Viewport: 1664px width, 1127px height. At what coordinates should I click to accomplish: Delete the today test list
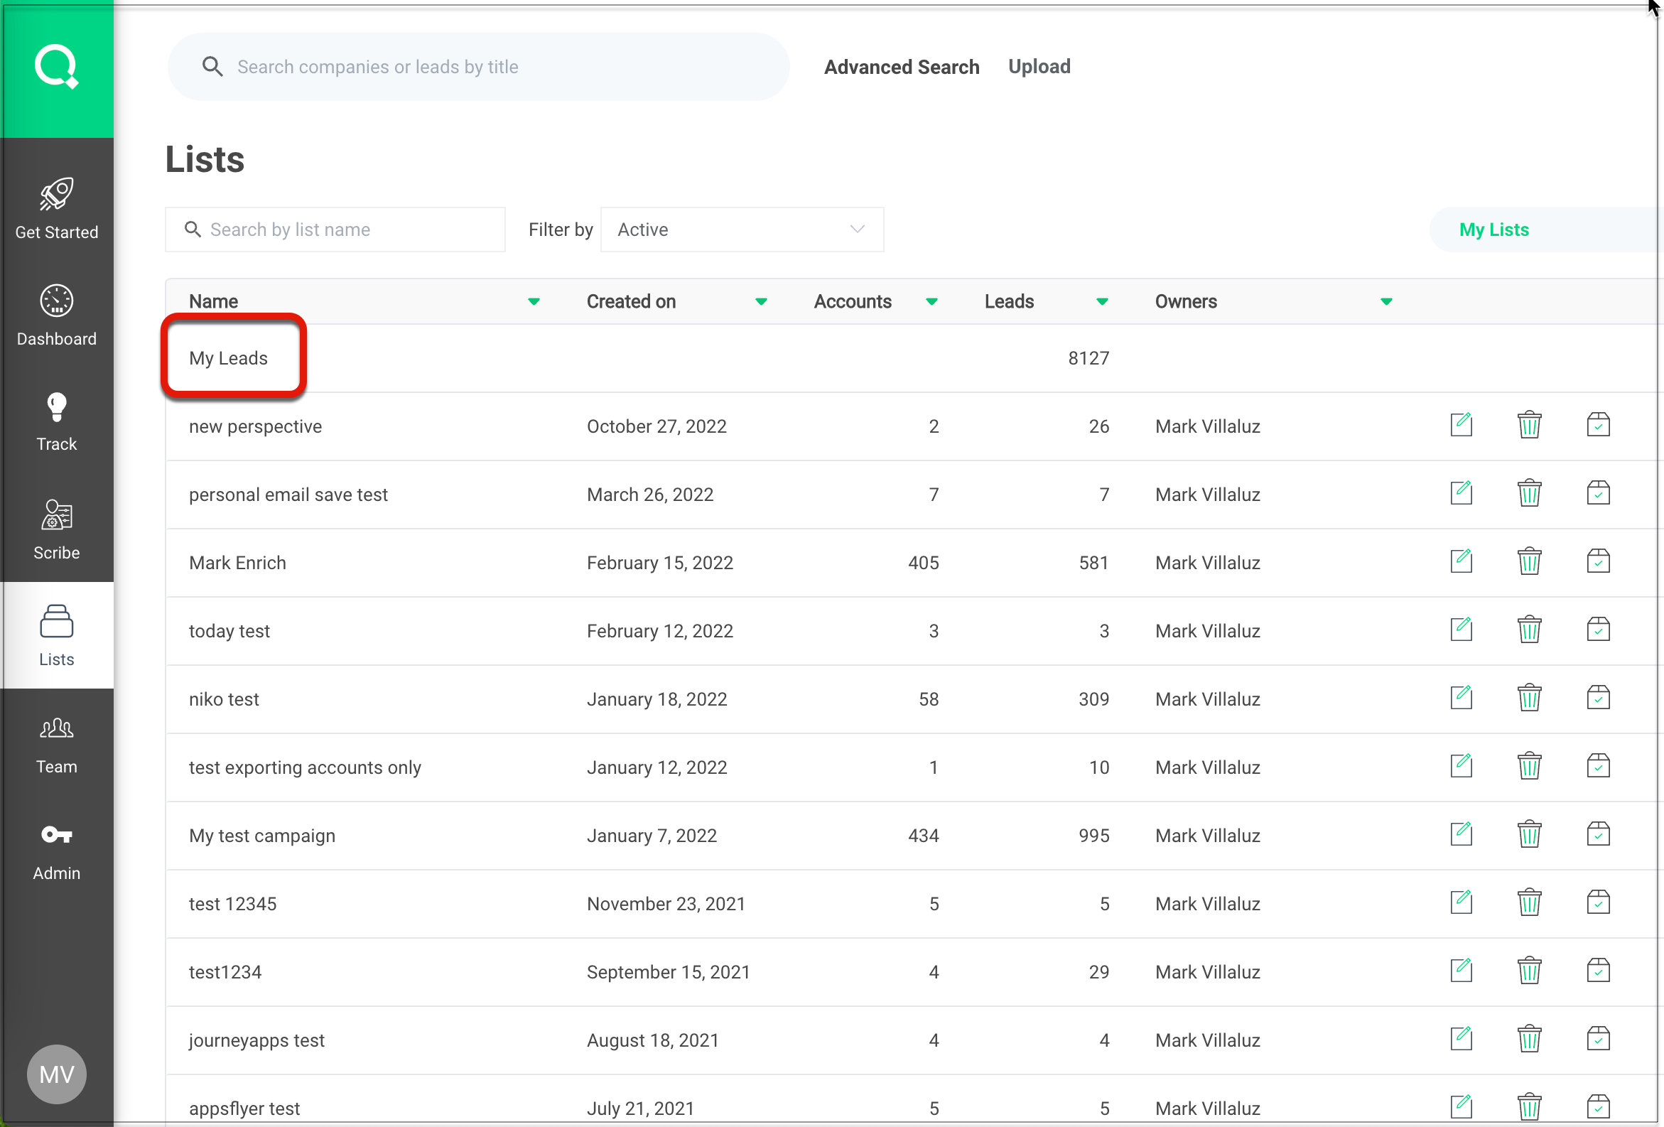click(1529, 630)
